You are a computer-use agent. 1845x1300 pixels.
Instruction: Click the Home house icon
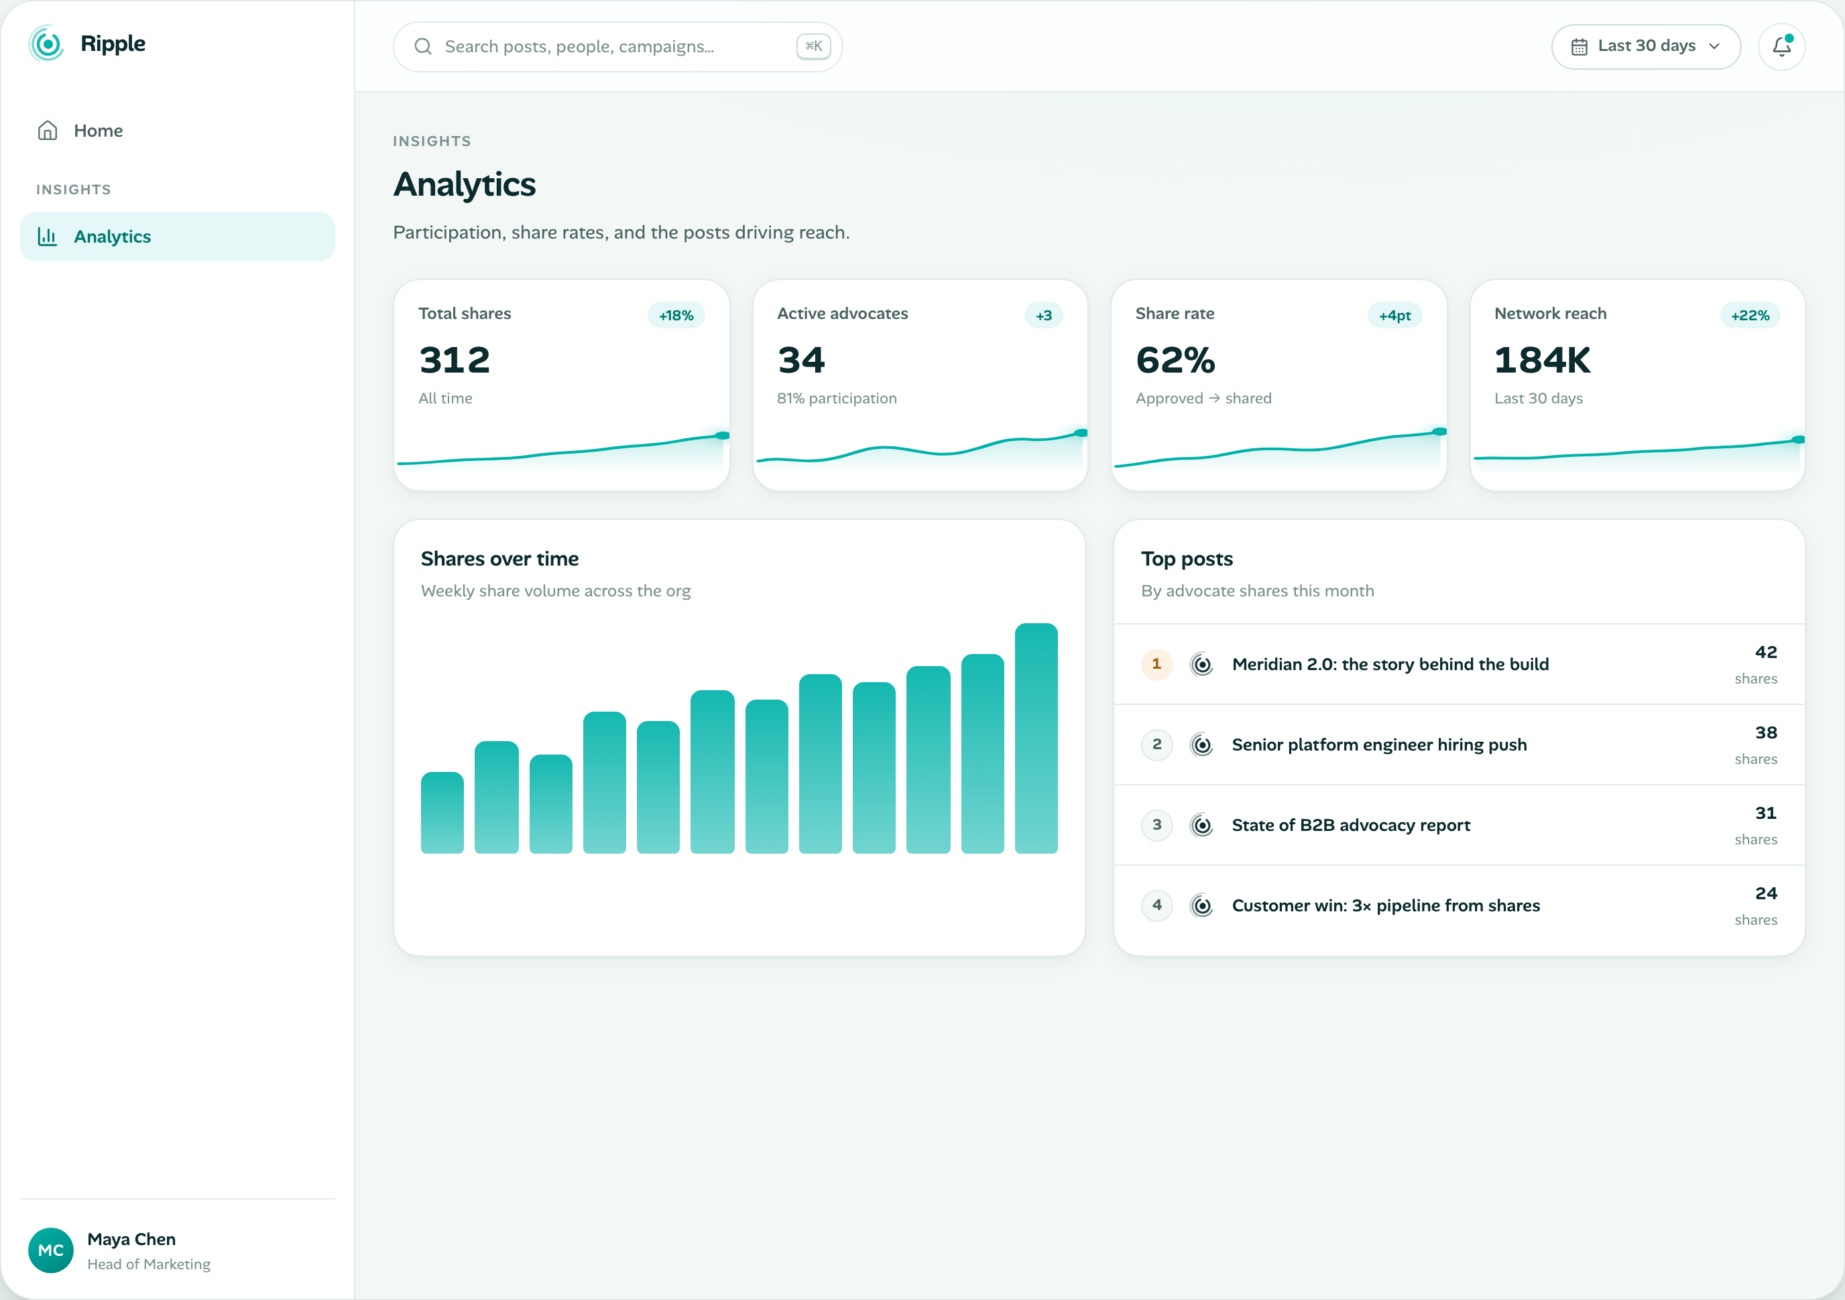48,130
